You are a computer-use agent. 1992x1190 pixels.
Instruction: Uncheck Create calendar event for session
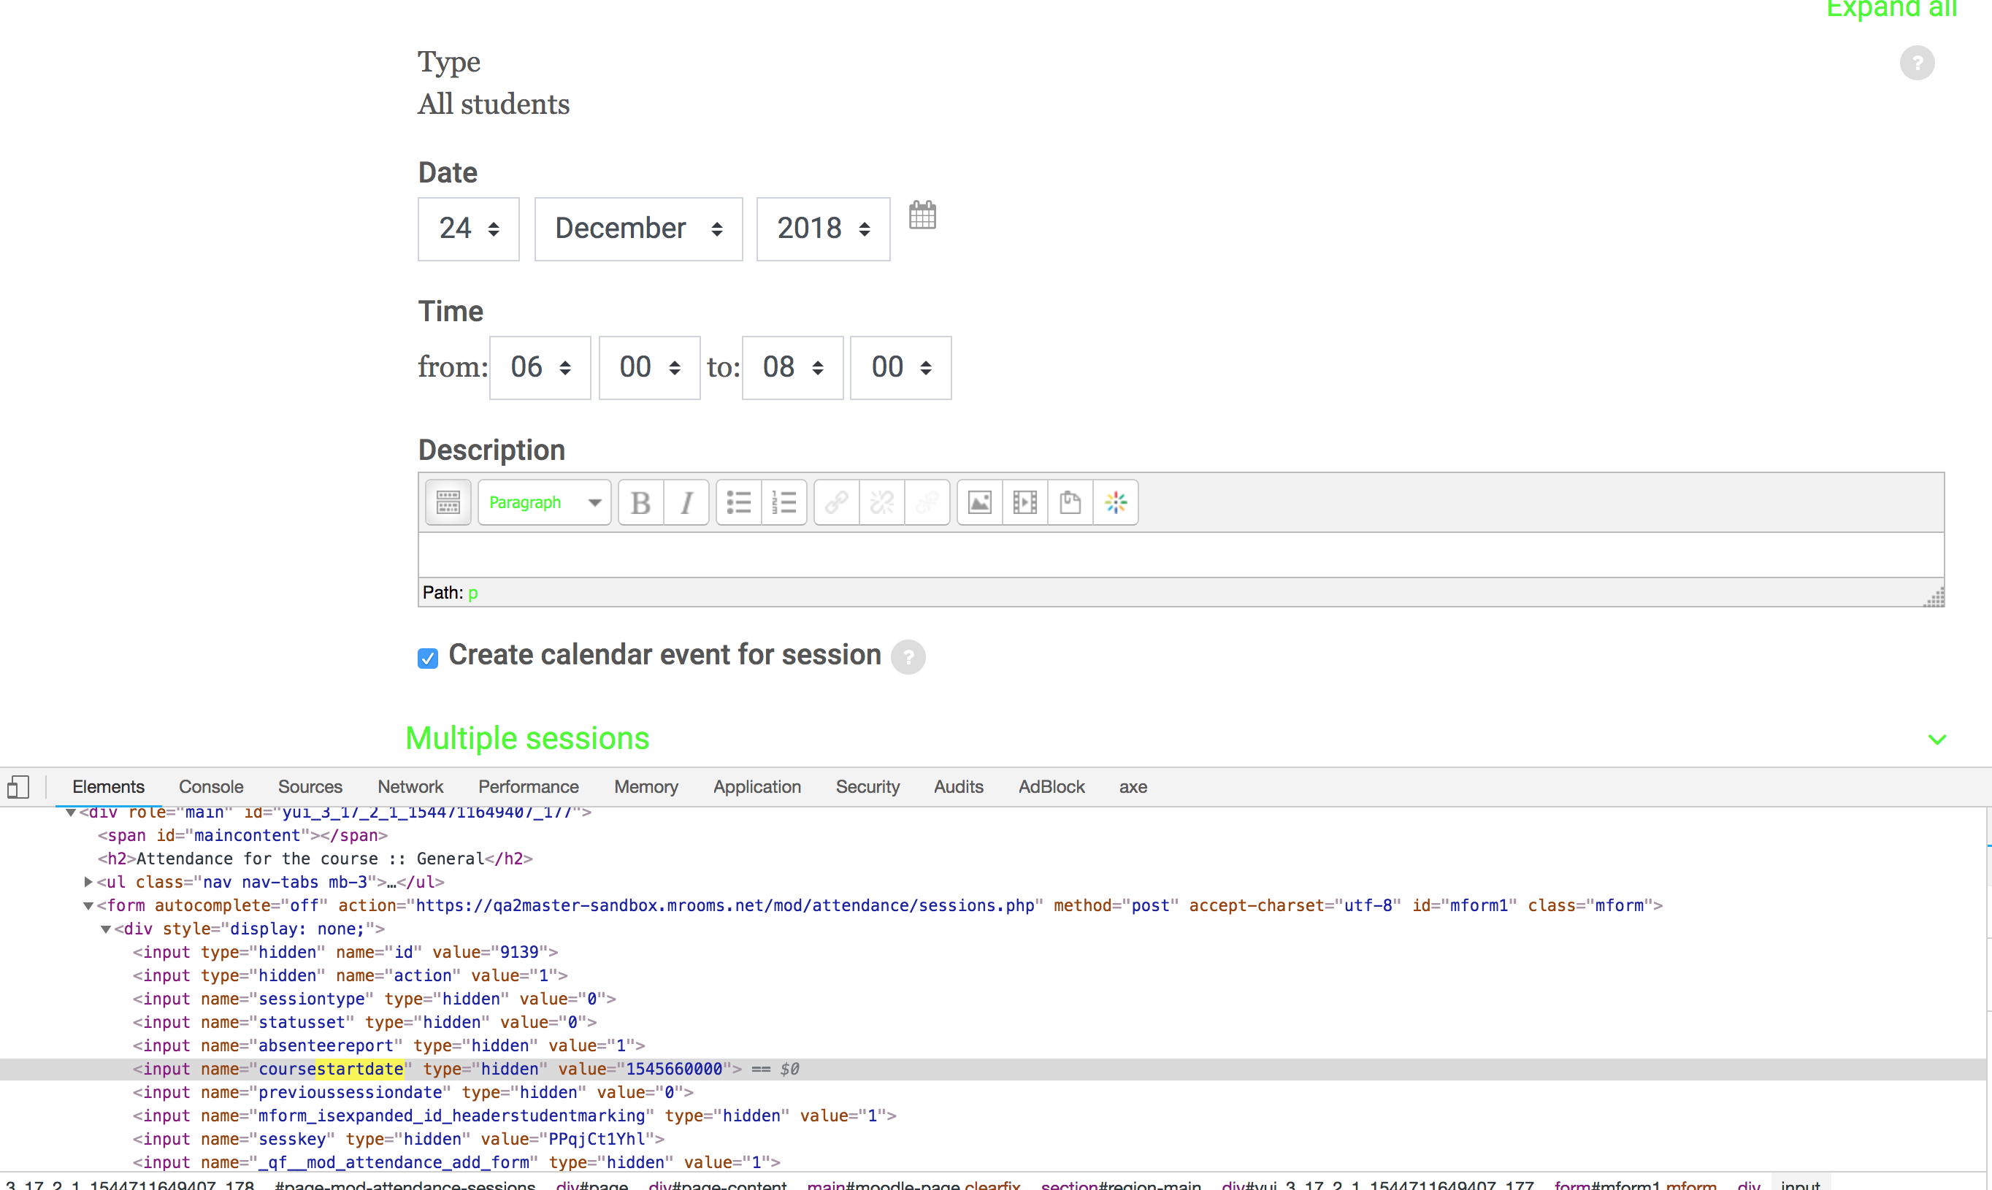427,658
